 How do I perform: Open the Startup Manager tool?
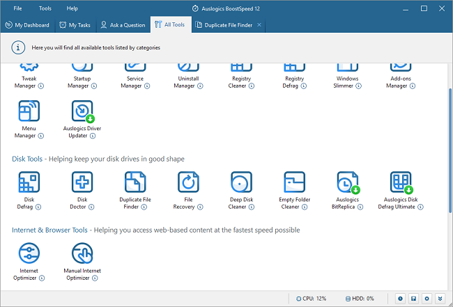(x=82, y=68)
